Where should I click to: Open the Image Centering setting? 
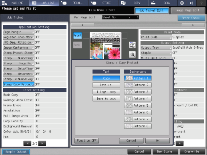18,48
